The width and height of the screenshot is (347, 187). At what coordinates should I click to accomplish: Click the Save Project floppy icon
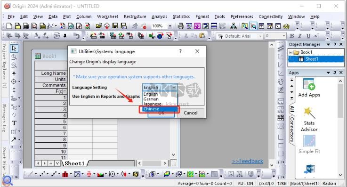115,26
